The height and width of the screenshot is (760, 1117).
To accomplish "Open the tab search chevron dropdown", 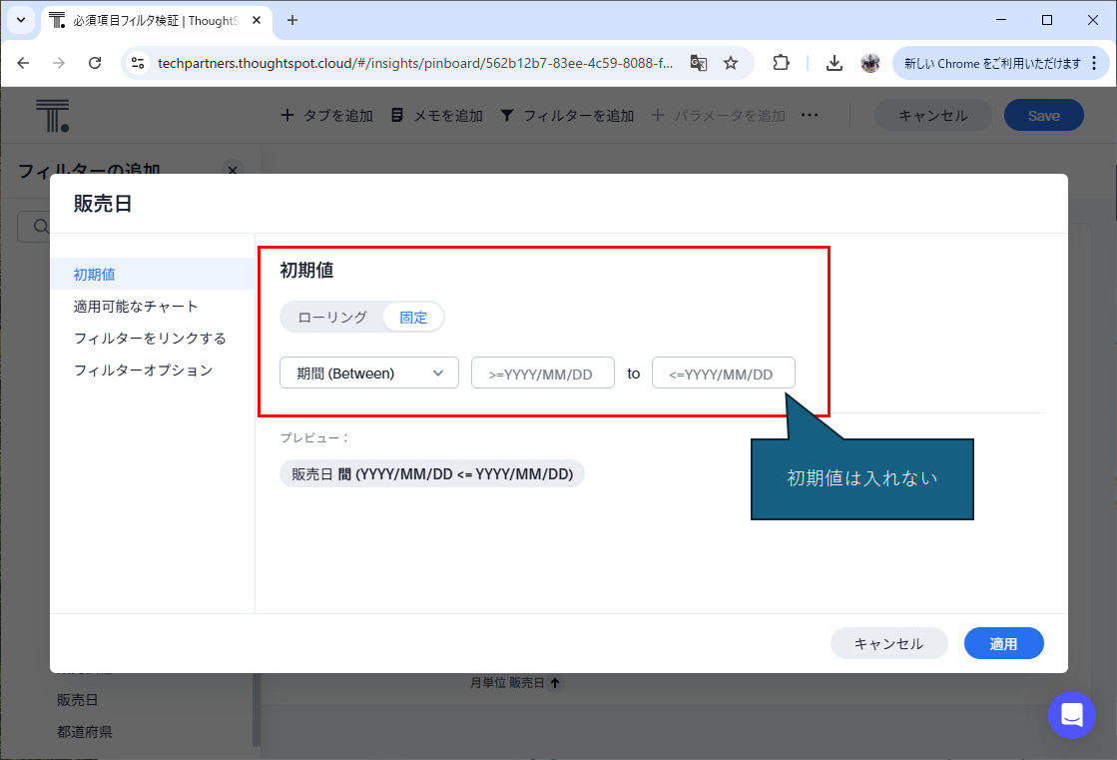I will pyautogui.click(x=21, y=20).
